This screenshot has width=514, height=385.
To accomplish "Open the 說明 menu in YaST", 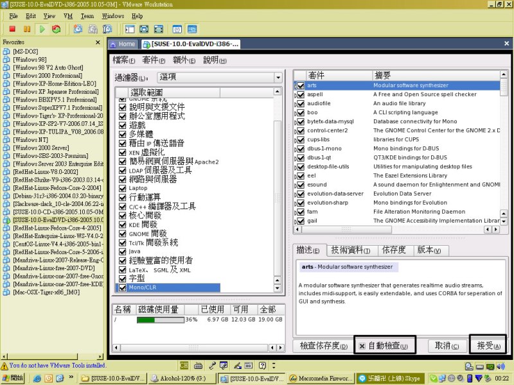I will [x=215, y=60].
